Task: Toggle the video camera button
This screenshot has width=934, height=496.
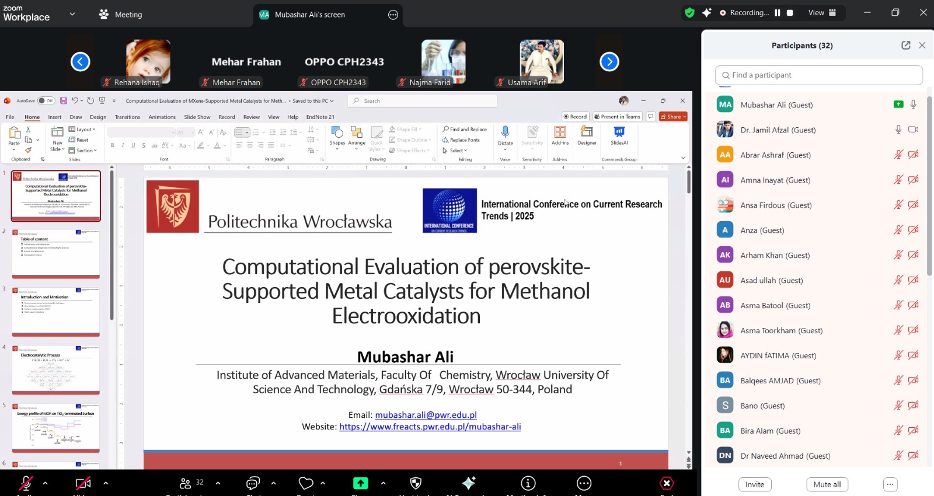Action: (x=83, y=483)
